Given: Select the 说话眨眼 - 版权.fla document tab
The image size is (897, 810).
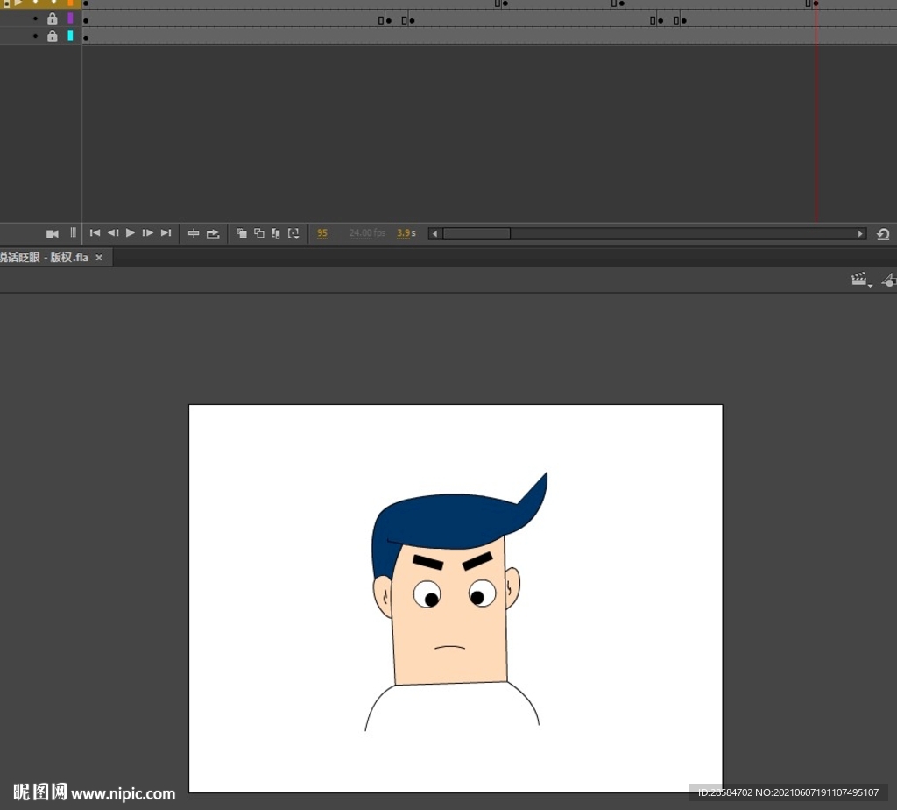Looking at the screenshot, I should coord(44,258).
